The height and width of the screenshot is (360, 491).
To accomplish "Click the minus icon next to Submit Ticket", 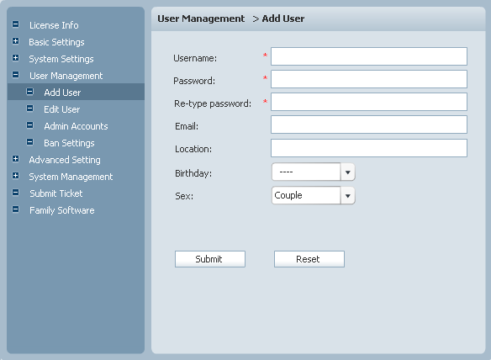I will [x=15, y=193].
